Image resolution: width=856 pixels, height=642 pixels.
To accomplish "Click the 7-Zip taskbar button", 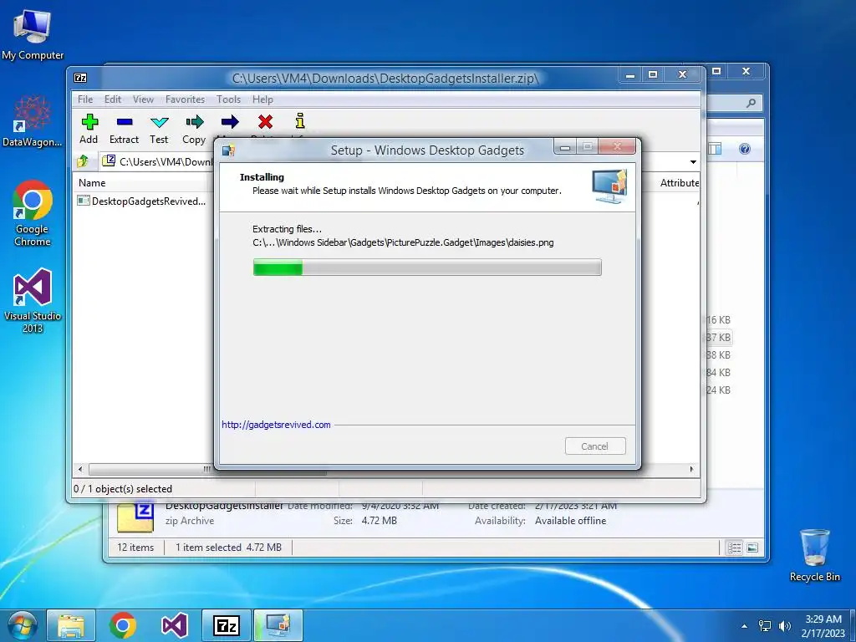I will (x=227, y=625).
